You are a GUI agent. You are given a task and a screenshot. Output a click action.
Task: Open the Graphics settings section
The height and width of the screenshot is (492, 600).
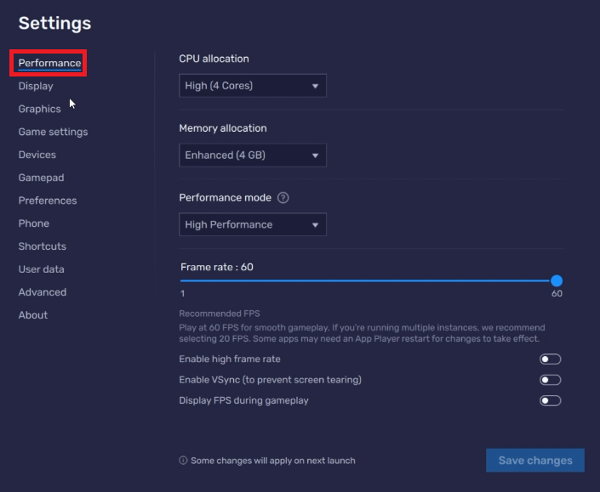40,109
